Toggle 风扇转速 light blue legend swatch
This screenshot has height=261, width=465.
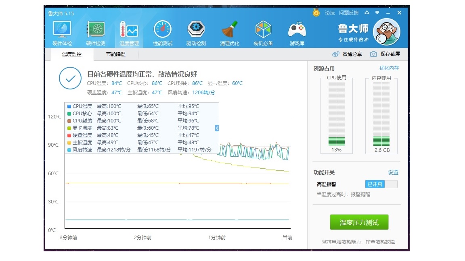pos(69,150)
